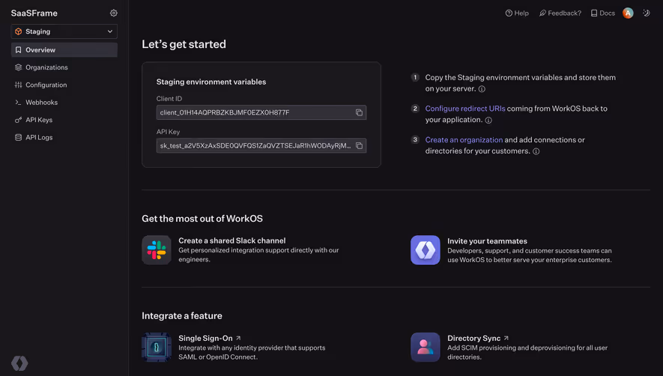The image size is (663, 376).
Task: Click the Let's get started heading
Action: click(184, 44)
